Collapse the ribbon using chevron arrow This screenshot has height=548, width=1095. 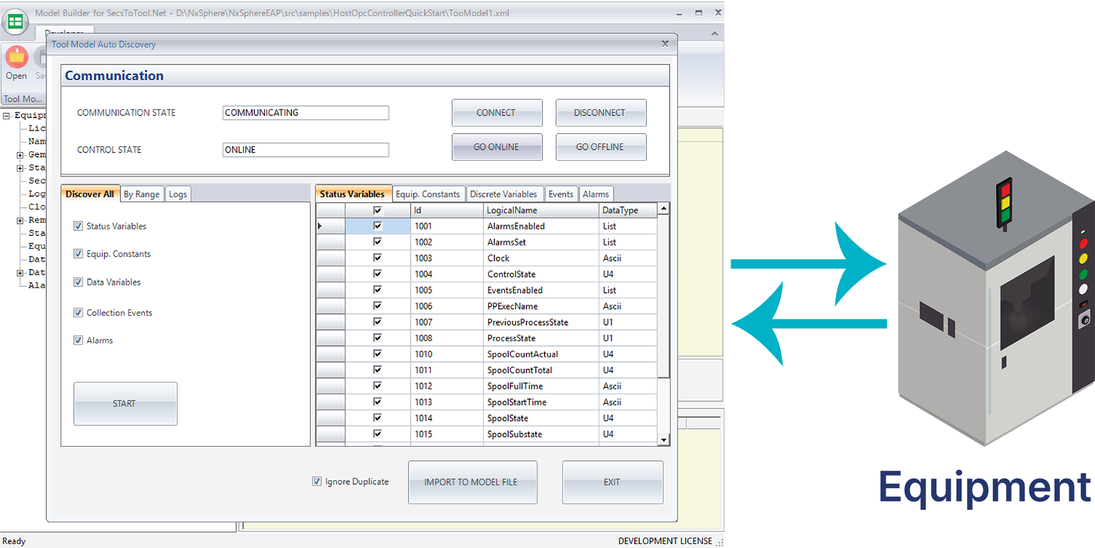click(714, 34)
